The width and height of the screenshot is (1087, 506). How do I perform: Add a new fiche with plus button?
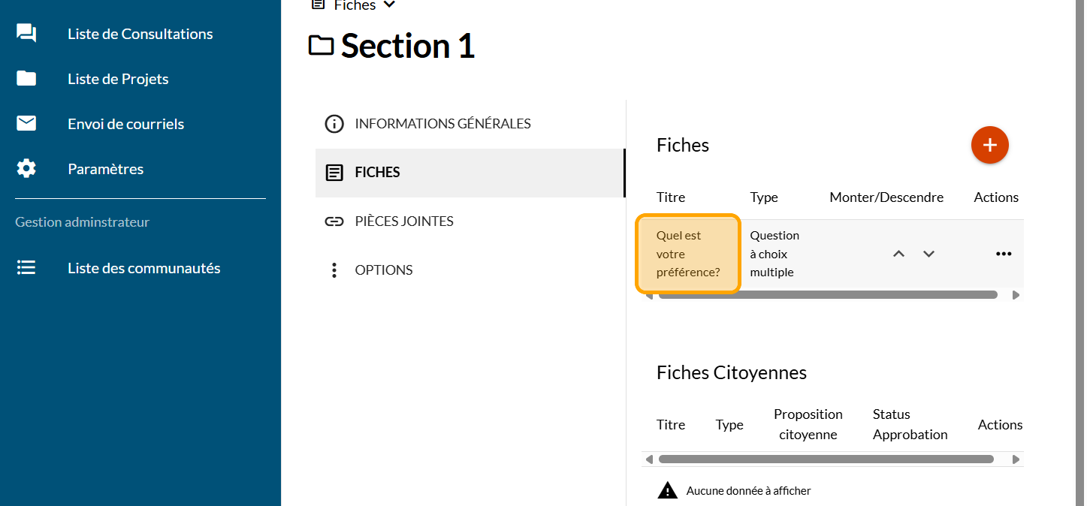(989, 145)
